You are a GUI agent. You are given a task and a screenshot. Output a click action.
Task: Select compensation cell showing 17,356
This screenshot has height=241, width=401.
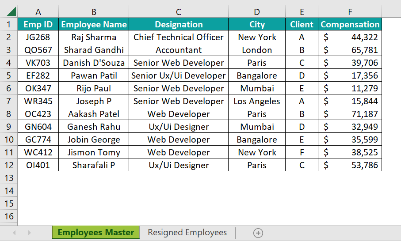pyautogui.click(x=350, y=75)
